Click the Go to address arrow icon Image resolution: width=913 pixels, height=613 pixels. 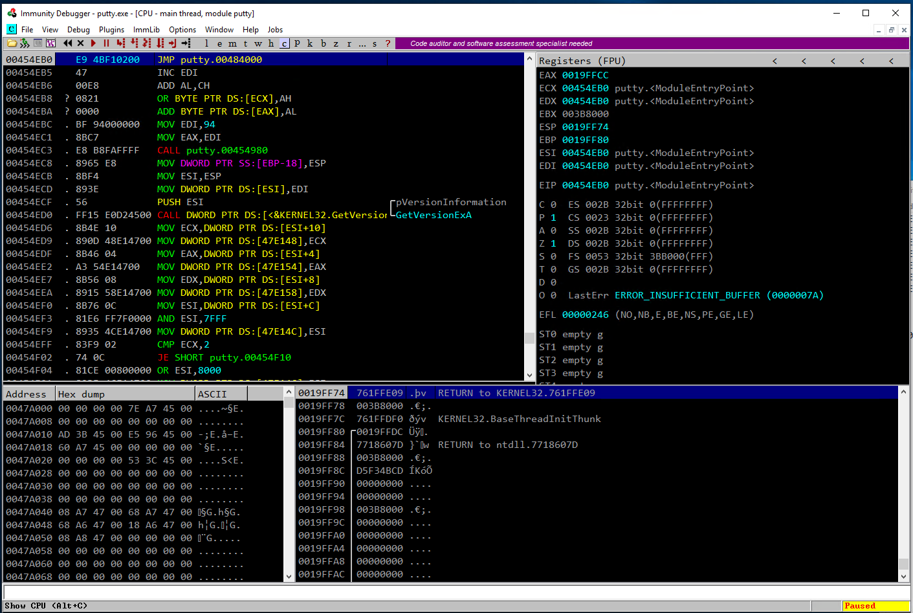pos(186,43)
